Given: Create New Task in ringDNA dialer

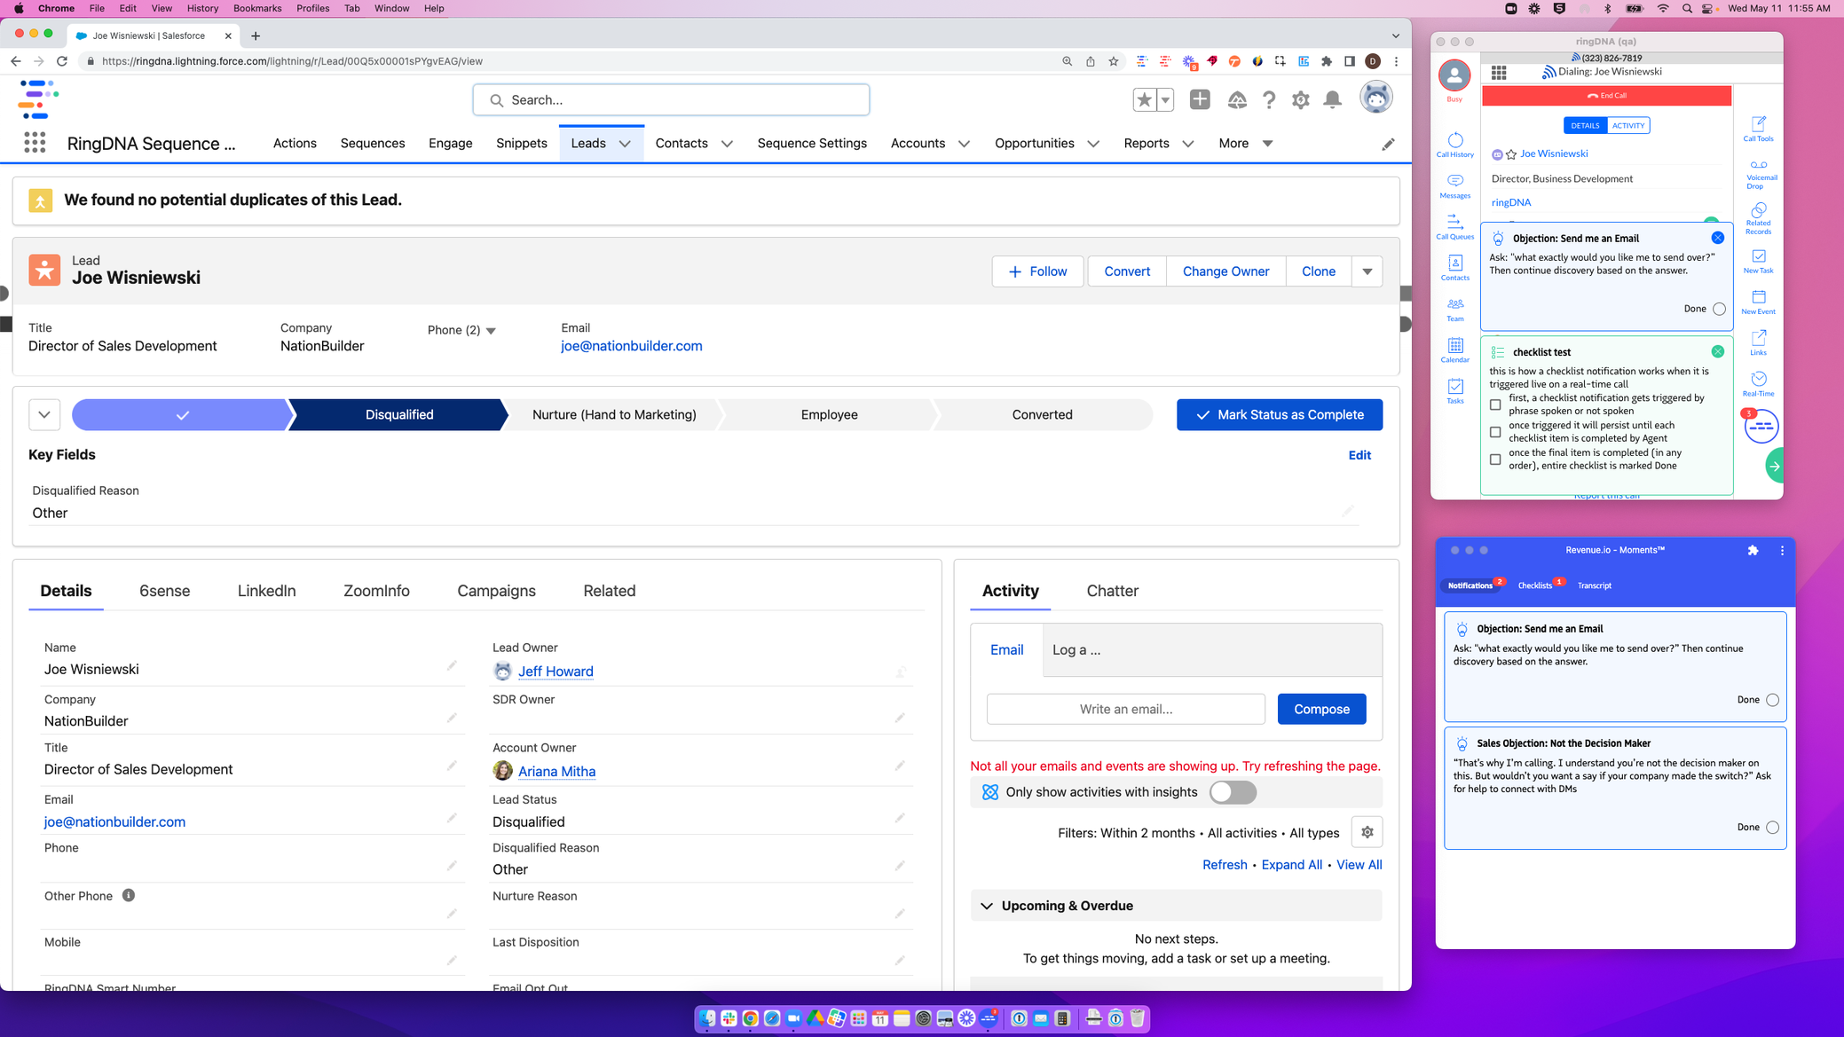Looking at the screenshot, I should coord(1758,261).
